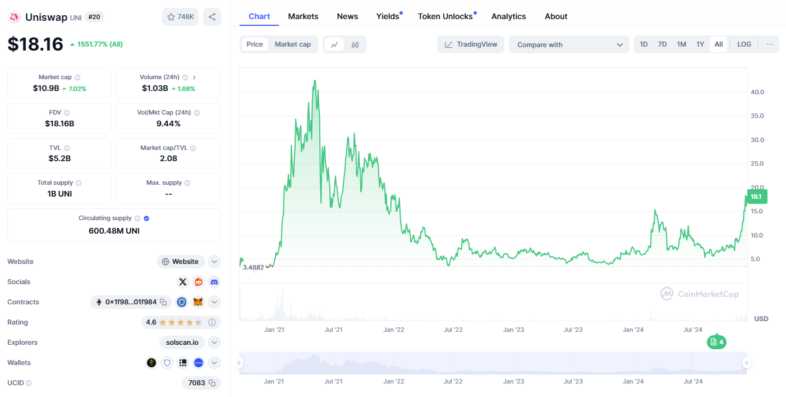Copy contract address icon

pyautogui.click(x=163, y=302)
